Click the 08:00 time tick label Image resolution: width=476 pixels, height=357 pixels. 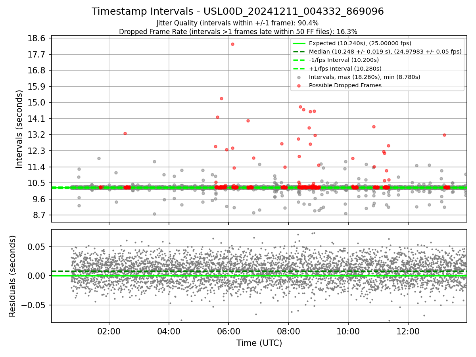point(288,331)
